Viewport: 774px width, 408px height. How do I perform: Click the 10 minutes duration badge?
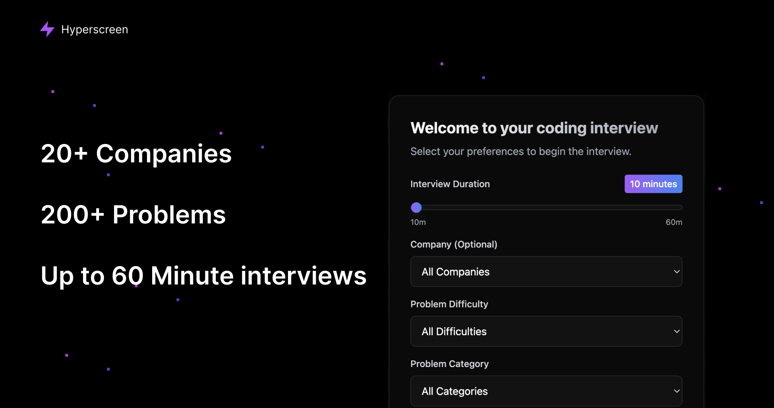click(653, 184)
